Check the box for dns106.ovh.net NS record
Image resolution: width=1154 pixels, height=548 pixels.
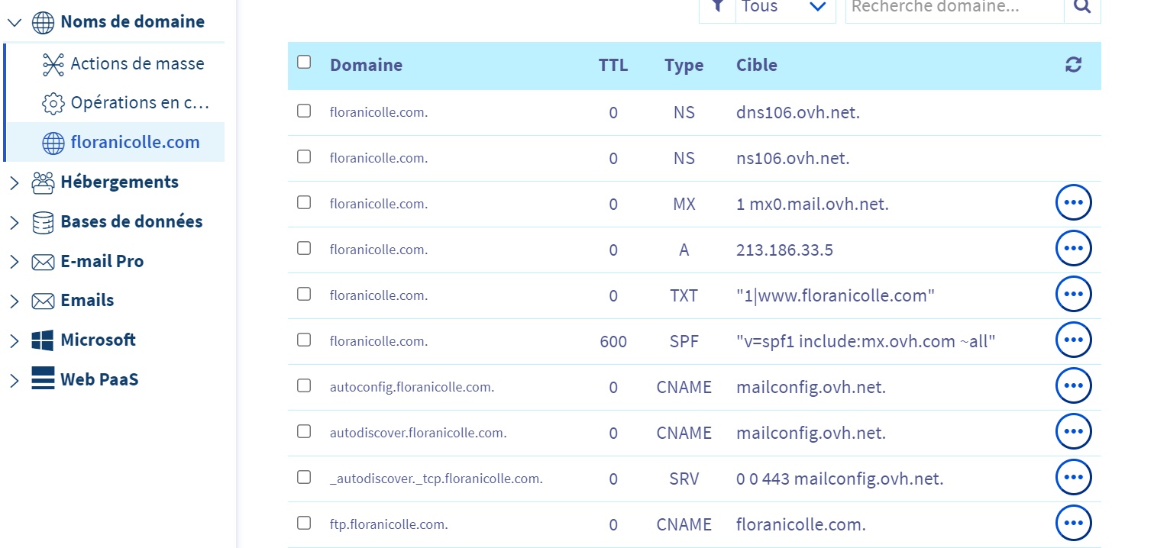coord(304,111)
